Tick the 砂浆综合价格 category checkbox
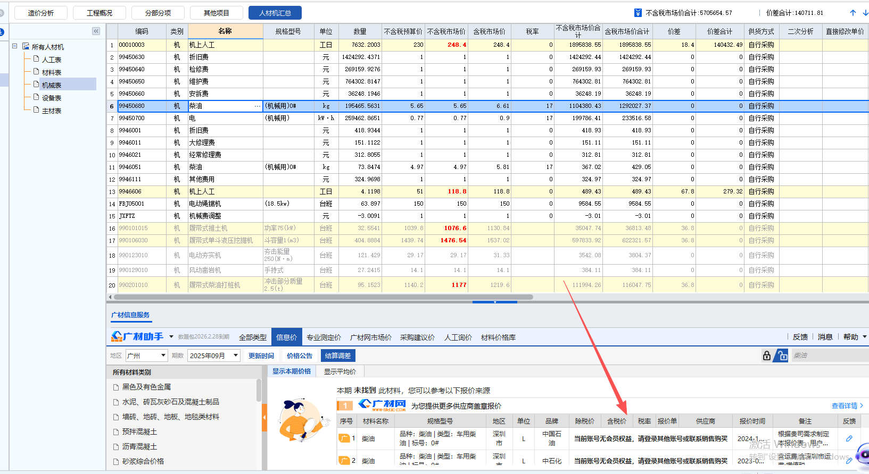 [x=116, y=462]
